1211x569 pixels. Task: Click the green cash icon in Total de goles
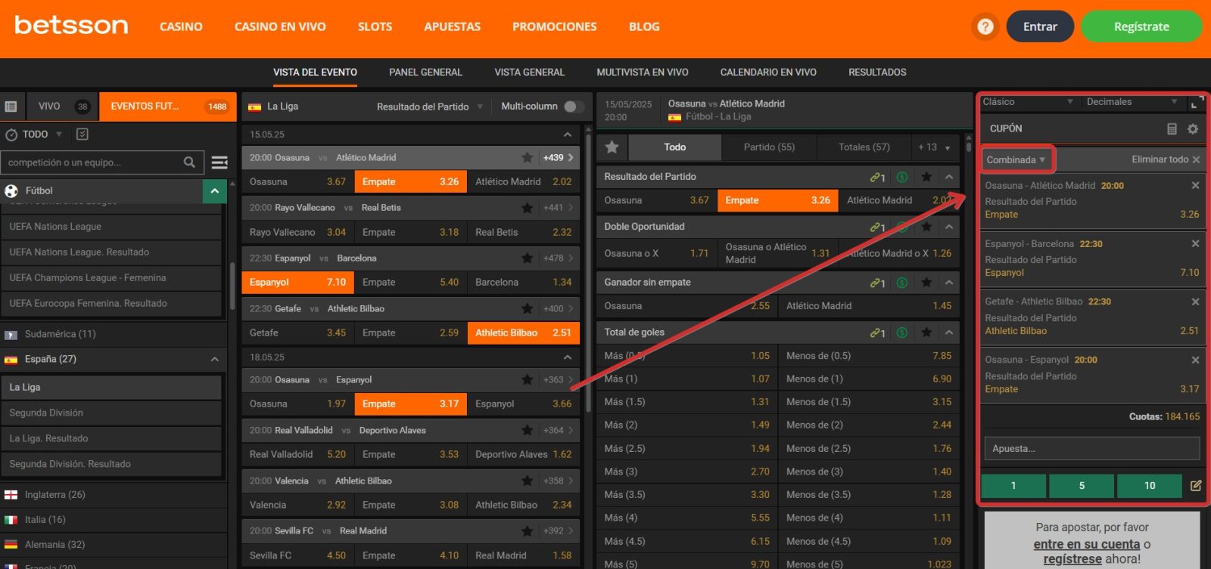coord(902,332)
